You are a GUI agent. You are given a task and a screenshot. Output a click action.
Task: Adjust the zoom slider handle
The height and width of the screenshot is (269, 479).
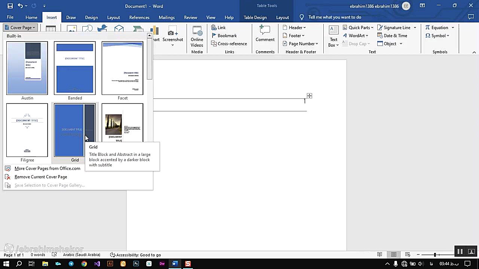tap(435, 255)
